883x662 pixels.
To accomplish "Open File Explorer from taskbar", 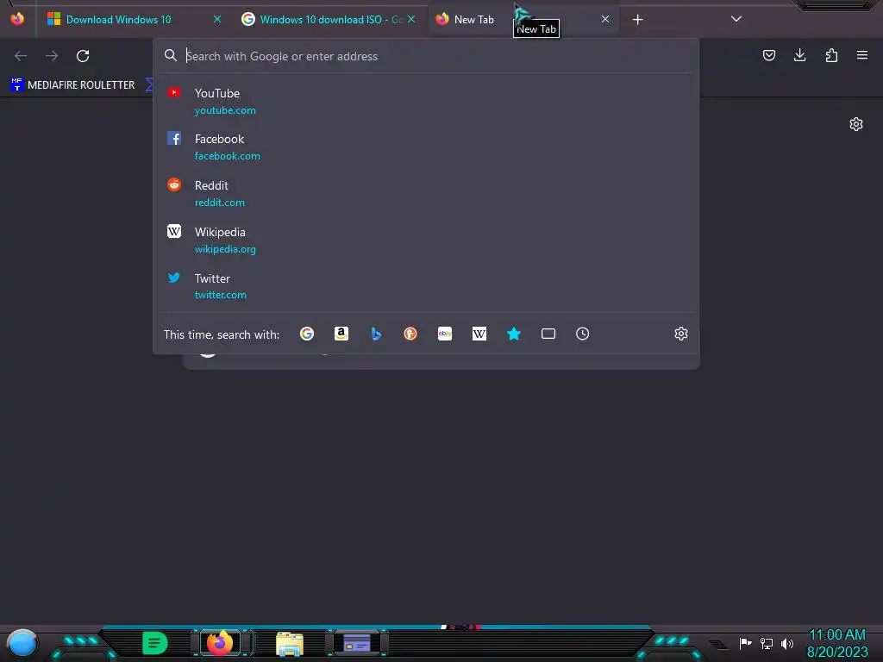I will 290,644.
